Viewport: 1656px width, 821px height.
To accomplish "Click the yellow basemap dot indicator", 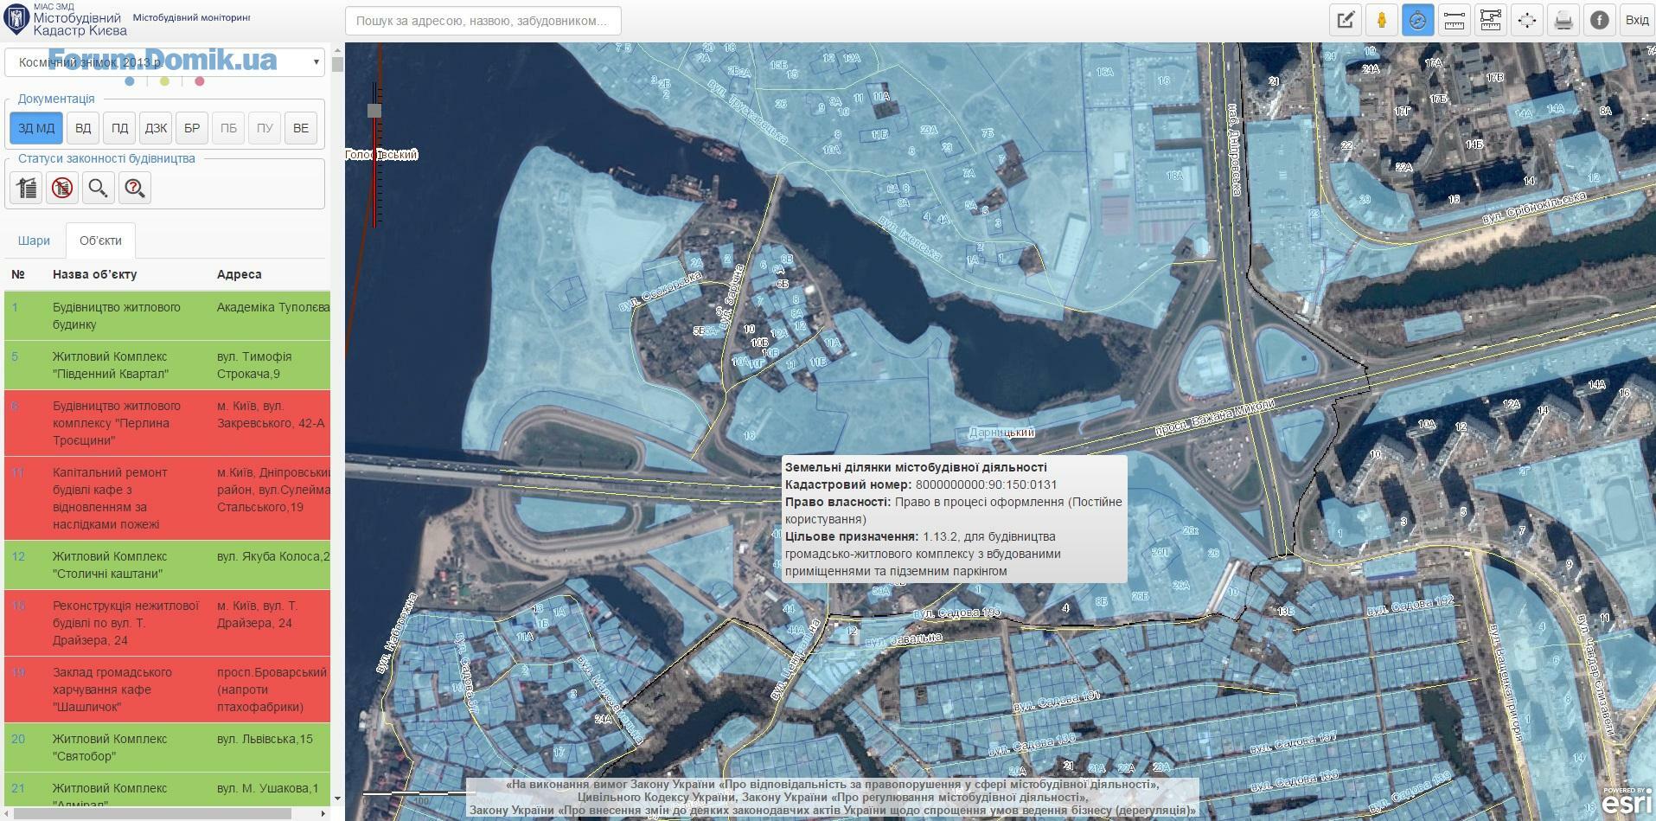I will coord(164,81).
